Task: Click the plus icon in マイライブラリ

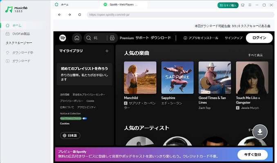Action: click(x=107, y=51)
